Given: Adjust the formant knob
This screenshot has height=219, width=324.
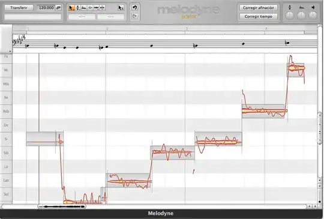Looking at the screenshot, I should (x=301, y=16).
